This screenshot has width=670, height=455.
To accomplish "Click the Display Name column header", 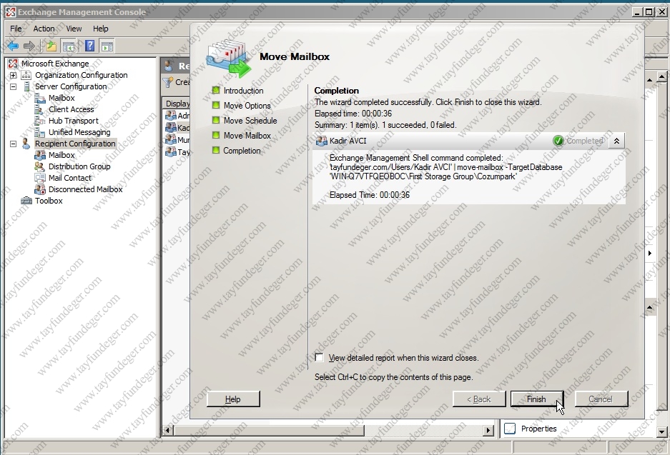I will [x=177, y=104].
